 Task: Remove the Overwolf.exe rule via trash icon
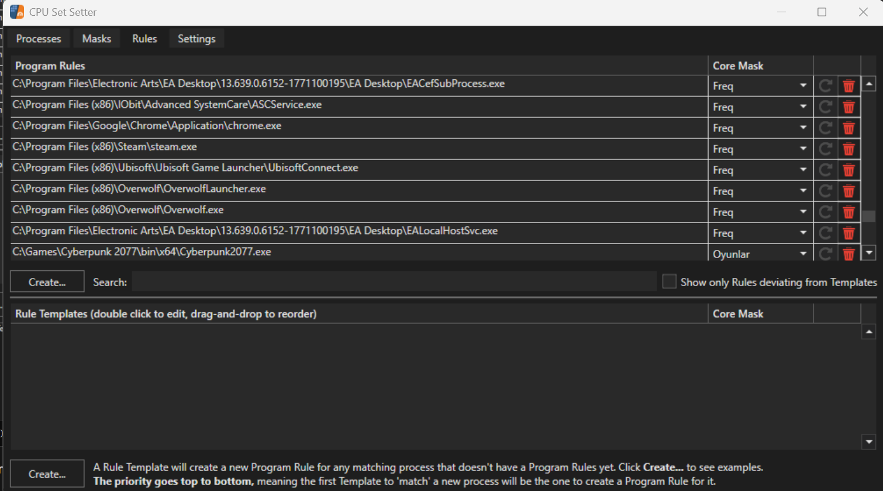pyautogui.click(x=848, y=213)
